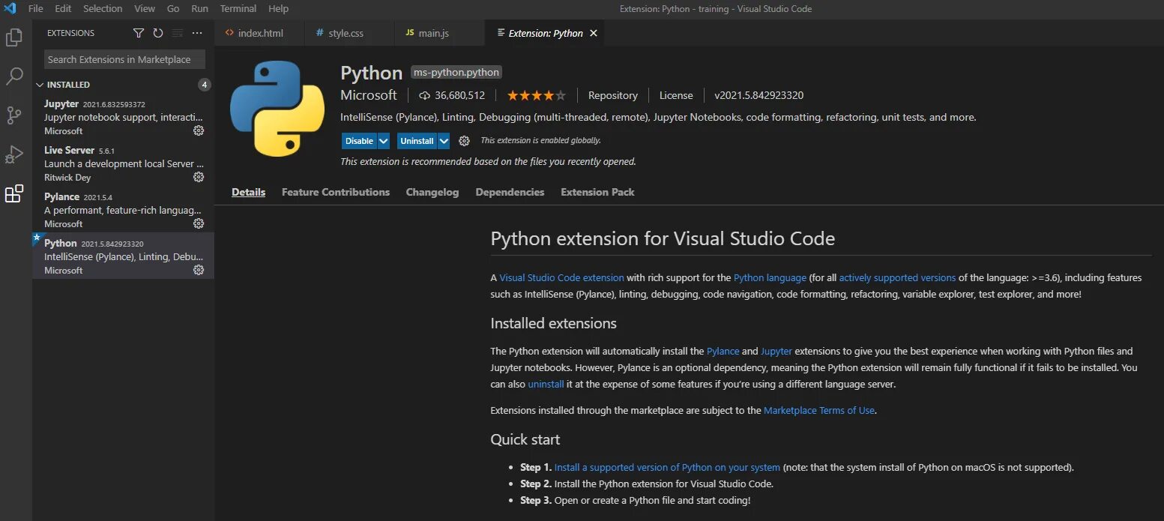Viewport: 1164px width, 521px height.
Task: Open the Uninstall dropdown arrow
Action: click(442, 140)
